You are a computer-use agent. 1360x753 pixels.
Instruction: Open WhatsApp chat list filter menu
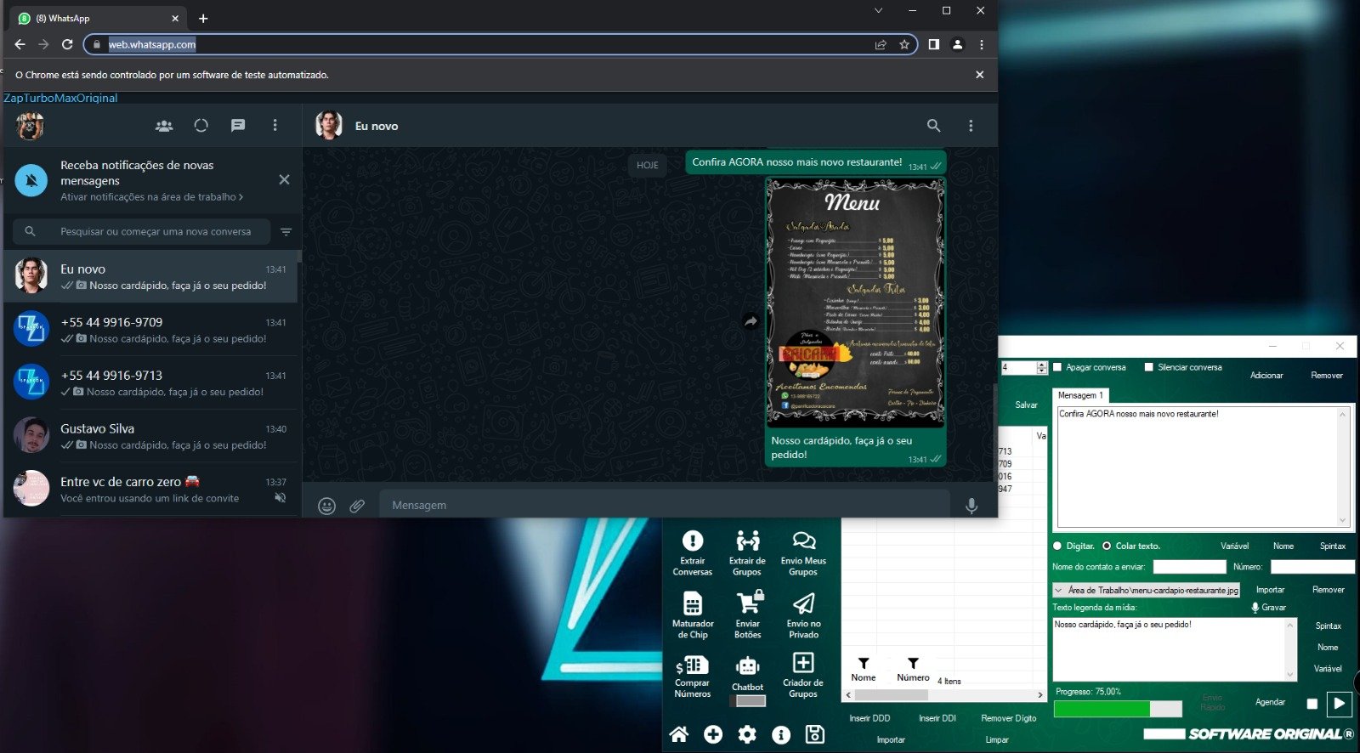(x=286, y=231)
